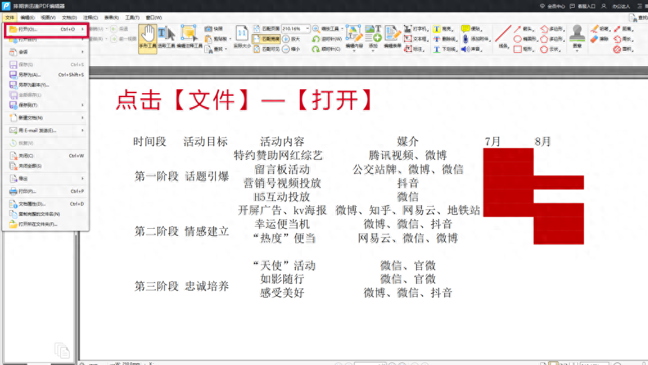Select the Typewriter (打字机) tool
Viewport: 648px width, 365px height.
click(x=416, y=28)
